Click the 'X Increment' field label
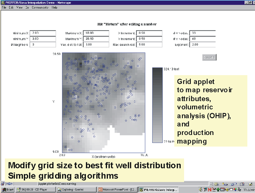Screen dimensions: 255x193 pos(127,33)
